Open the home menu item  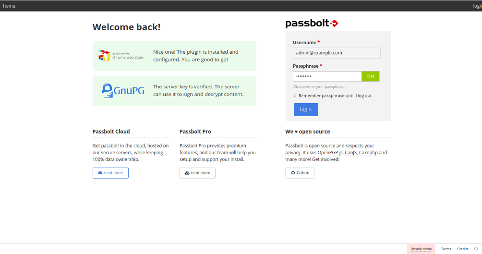tap(9, 6)
